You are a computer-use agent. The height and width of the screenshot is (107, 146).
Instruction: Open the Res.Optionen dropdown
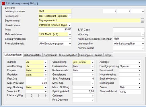pos(93,100)
